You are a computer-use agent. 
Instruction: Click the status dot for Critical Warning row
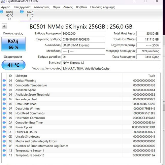coord(4,81)
